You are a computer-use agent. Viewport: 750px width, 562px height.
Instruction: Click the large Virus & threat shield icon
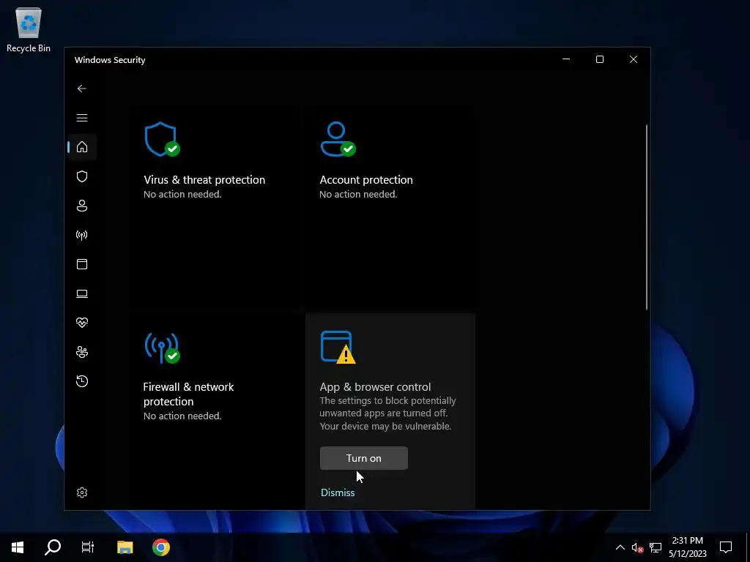coord(162,139)
